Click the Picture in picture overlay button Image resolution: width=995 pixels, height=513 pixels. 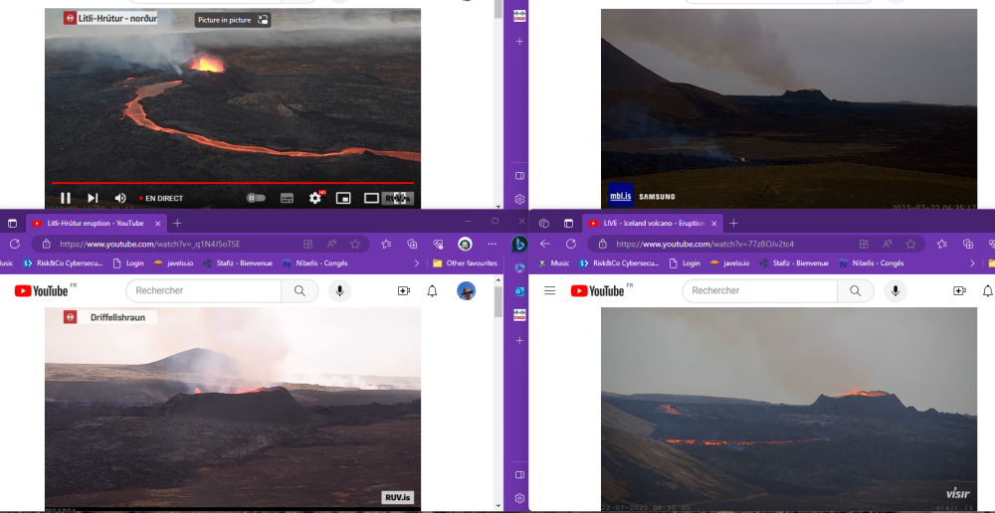tap(233, 20)
